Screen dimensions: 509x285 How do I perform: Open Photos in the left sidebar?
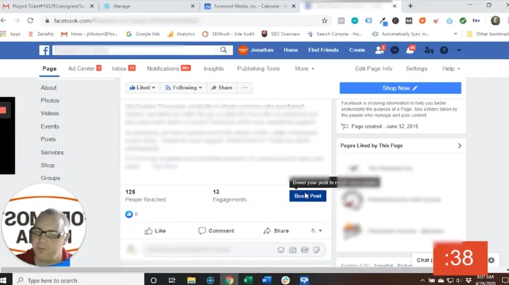tap(50, 100)
